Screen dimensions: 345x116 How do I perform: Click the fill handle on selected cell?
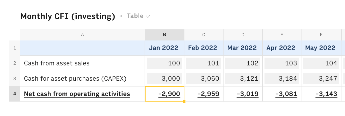[x=184, y=102]
